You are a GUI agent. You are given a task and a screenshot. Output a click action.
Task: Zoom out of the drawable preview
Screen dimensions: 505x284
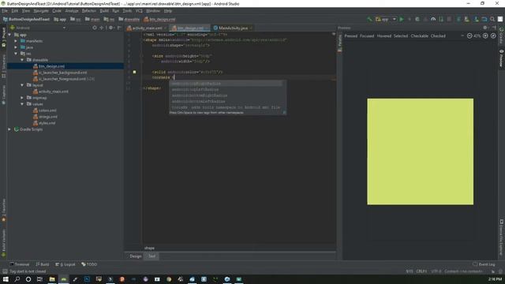[x=469, y=35]
